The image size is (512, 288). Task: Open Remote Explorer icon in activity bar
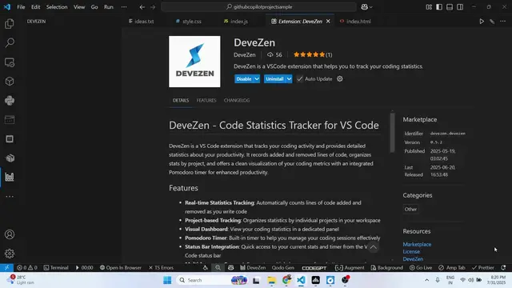(x=10, y=62)
